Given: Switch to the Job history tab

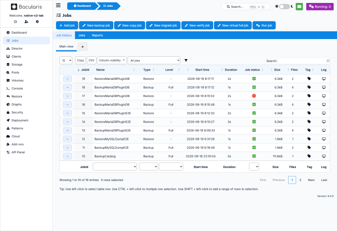Looking at the screenshot, I should pos(64,35).
